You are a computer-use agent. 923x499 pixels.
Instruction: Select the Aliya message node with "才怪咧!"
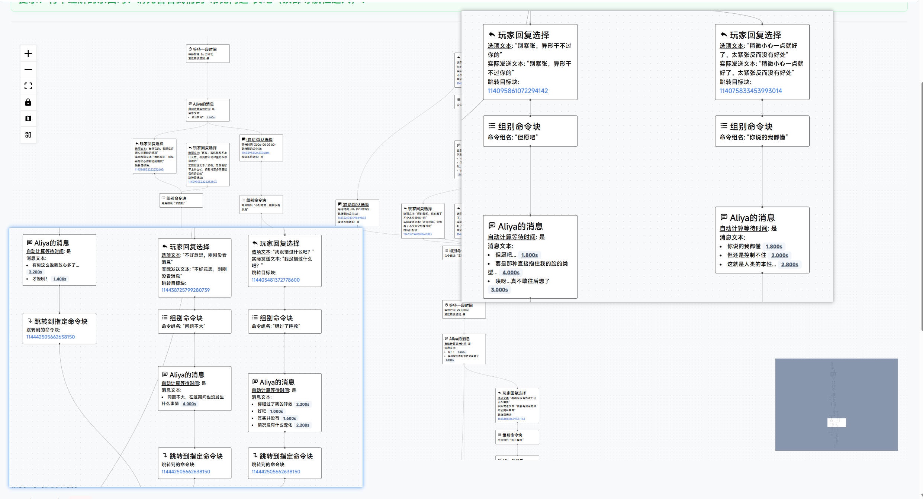(x=59, y=260)
